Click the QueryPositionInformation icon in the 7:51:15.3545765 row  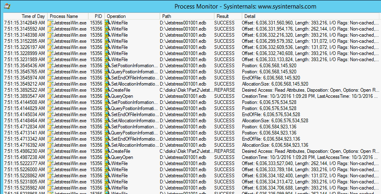(108, 72)
